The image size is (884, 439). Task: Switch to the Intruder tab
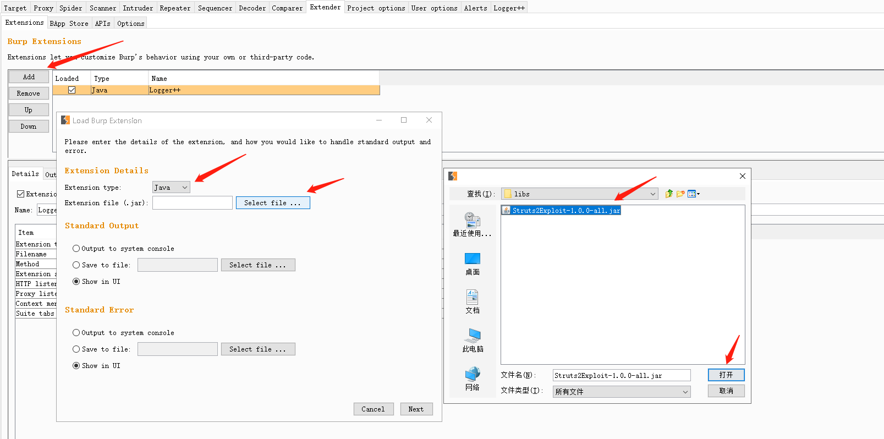[138, 8]
